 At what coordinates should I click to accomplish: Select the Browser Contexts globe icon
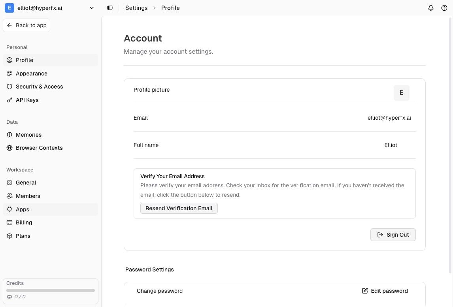10,148
